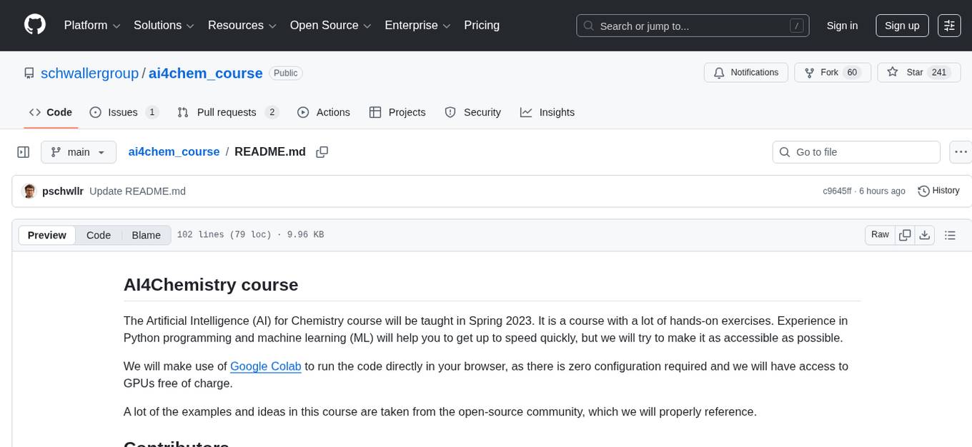972x447 pixels.
Task: Switch to the Blame tab
Action: [146, 235]
